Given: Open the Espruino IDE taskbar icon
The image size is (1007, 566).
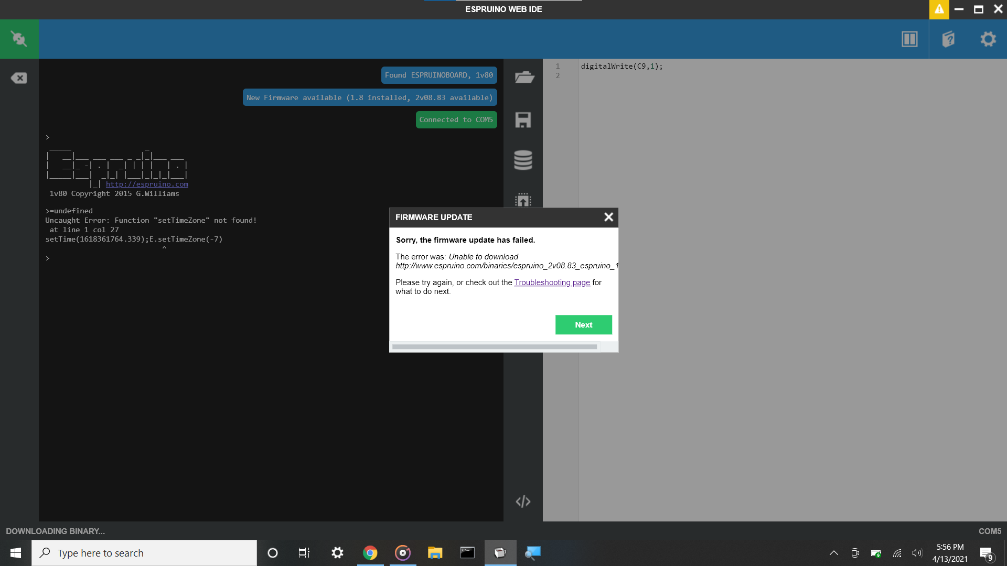Looking at the screenshot, I should [500, 553].
